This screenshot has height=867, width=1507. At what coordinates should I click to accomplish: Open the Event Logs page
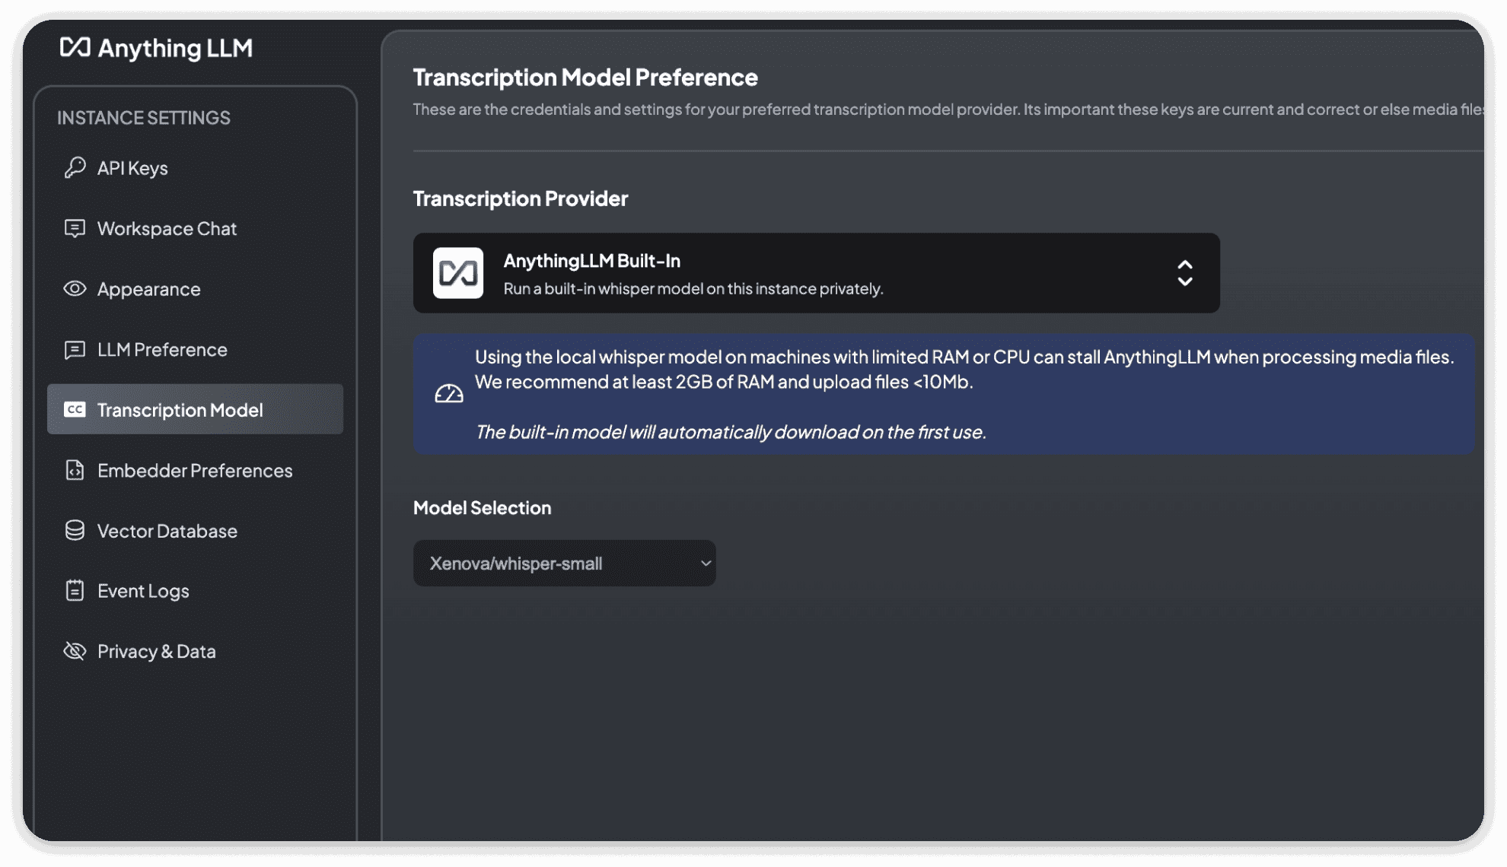[143, 591]
